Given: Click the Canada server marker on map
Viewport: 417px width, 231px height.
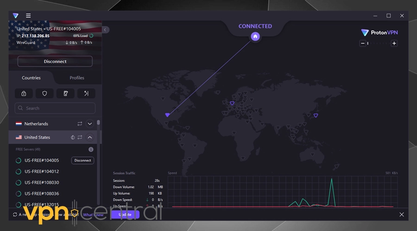Looking at the screenshot, I should pos(163,99).
